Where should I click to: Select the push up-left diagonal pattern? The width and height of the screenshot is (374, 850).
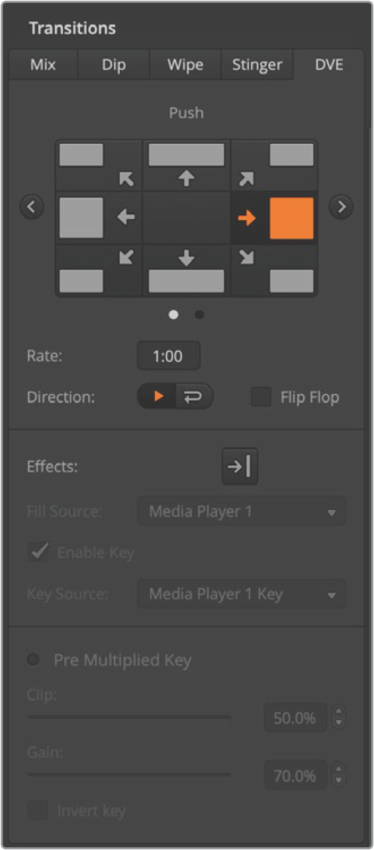(x=98, y=165)
